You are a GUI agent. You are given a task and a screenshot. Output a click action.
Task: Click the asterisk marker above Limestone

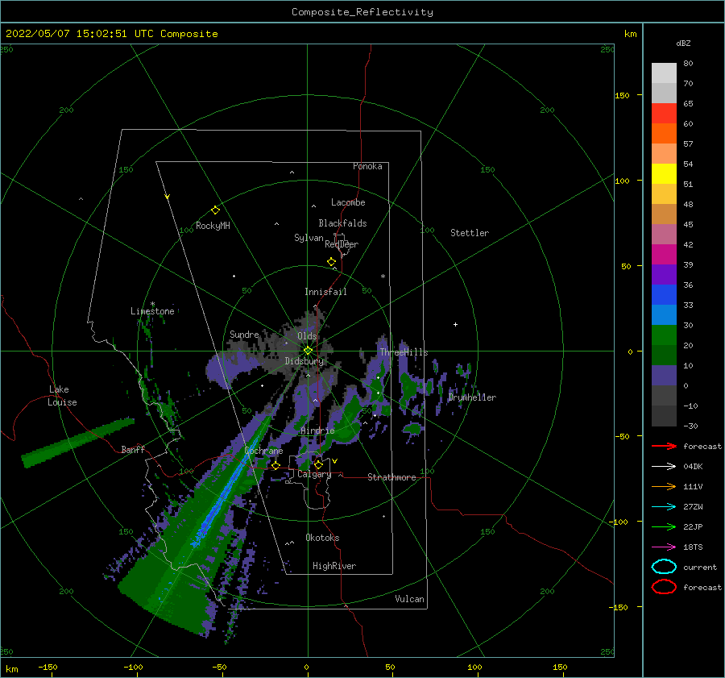click(x=152, y=304)
